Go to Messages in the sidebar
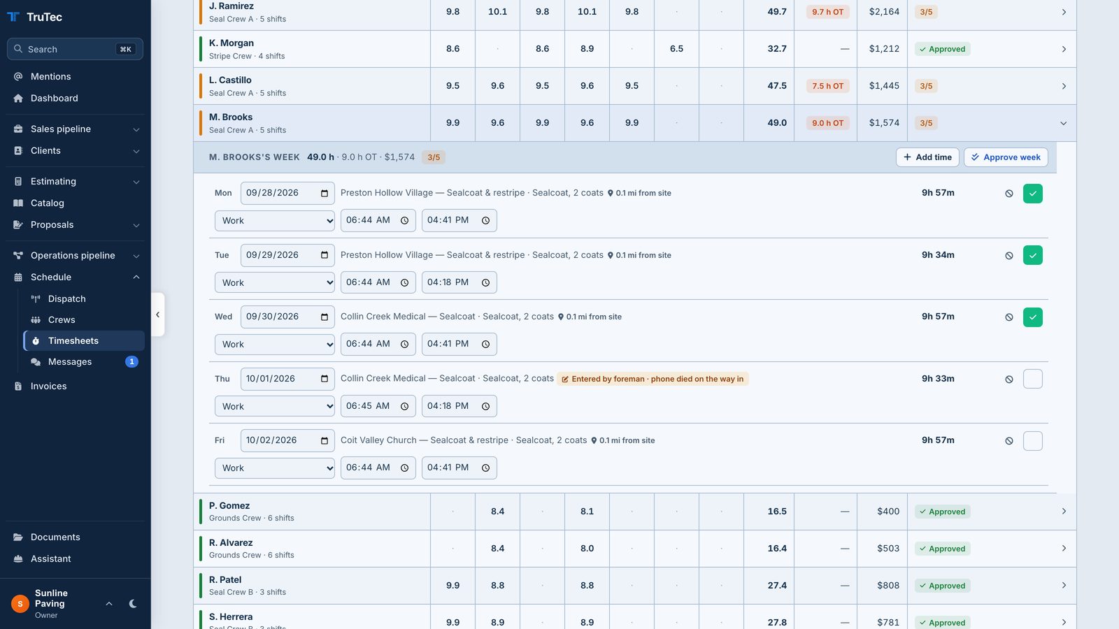 (x=84, y=362)
